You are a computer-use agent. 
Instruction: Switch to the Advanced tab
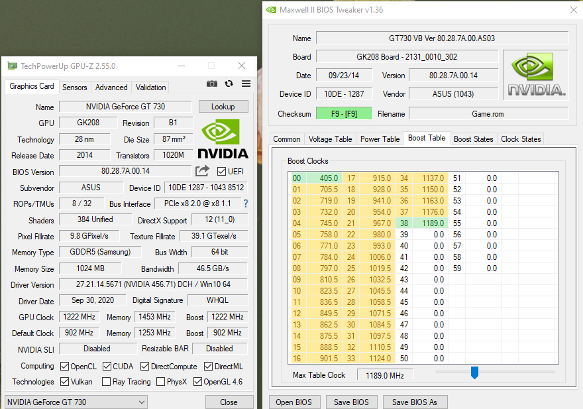tap(111, 87)
